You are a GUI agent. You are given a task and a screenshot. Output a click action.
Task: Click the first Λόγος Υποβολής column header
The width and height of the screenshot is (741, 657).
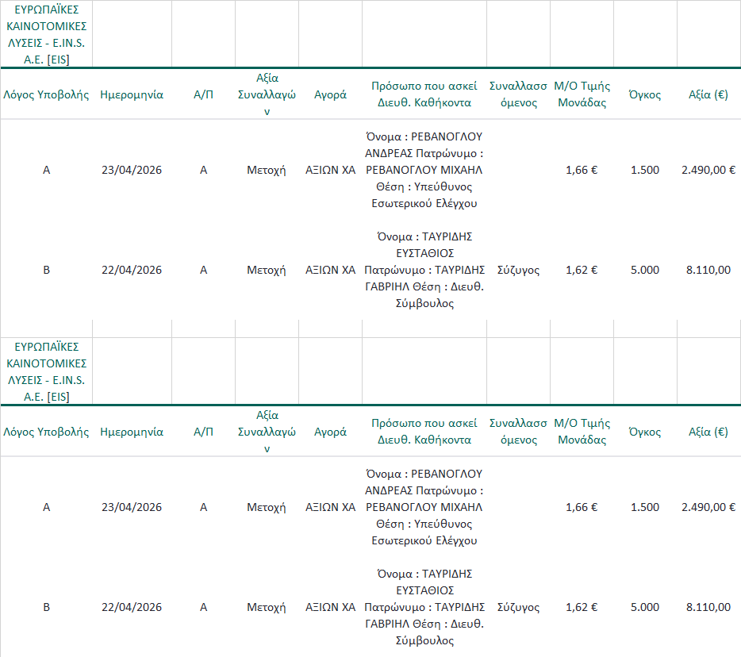(x=46, y=94)
